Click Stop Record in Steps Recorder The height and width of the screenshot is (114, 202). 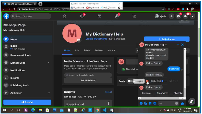tap(92, 8)
